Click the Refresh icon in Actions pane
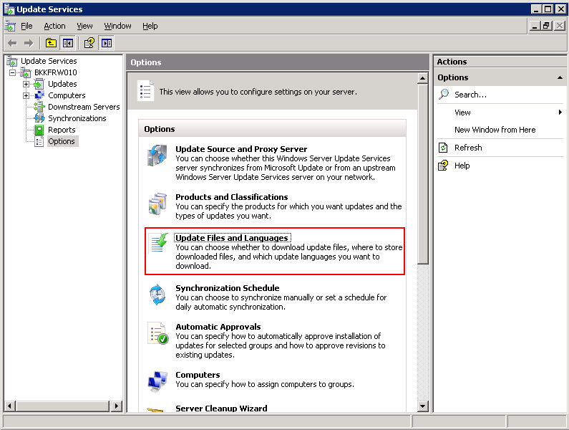Viewport: 569px width, 430px height. point(443,148)
